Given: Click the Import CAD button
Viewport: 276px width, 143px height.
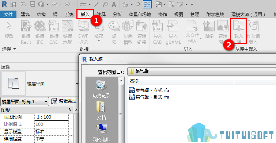Looking at the screenshot, I should tap(158, 32).
